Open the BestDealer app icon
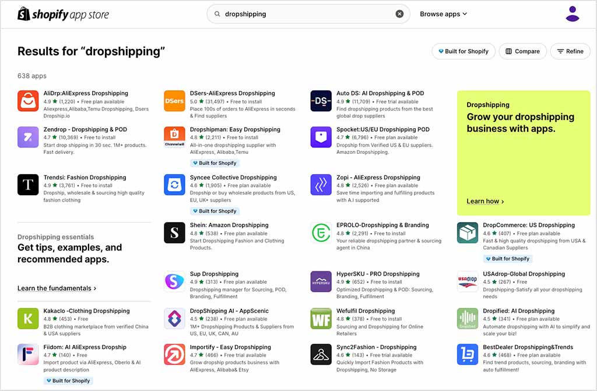Screen dimensions: 597x391 click(x=467, y=354)
